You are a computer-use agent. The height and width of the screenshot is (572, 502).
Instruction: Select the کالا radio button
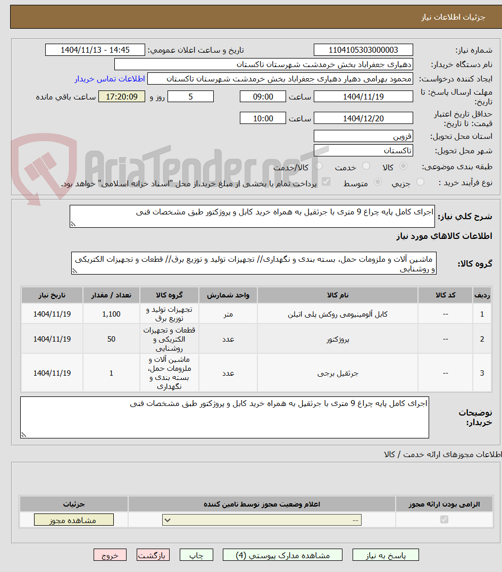[x=403, y=167]
